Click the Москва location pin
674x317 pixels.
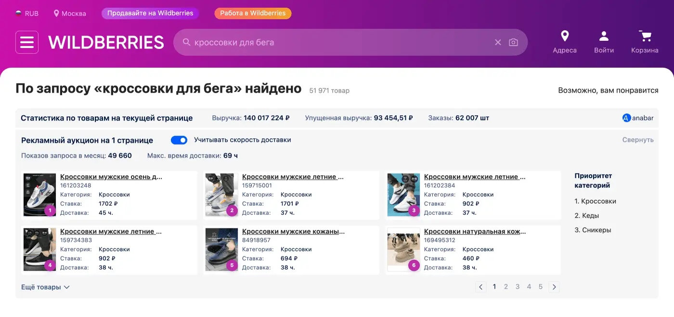click(x=56, y=13)
